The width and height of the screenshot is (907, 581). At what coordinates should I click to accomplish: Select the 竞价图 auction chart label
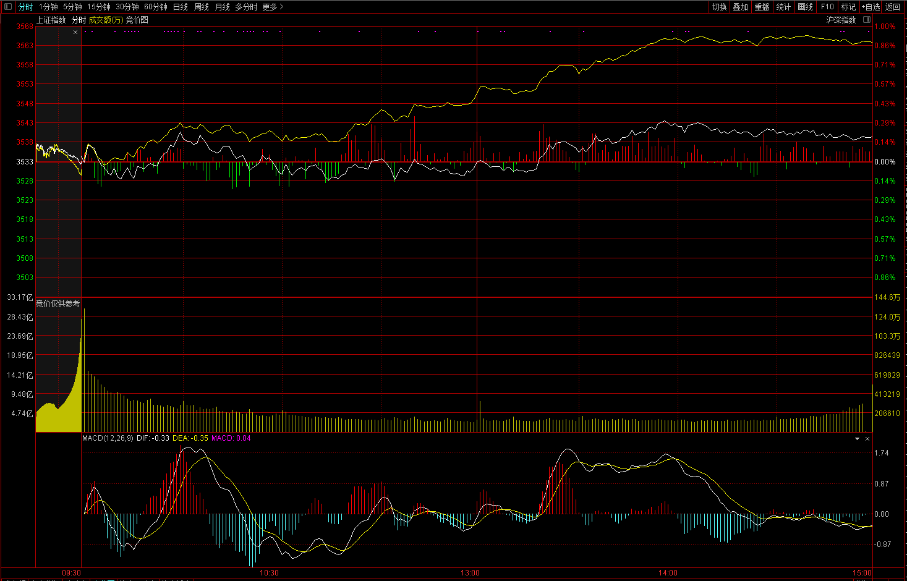(x=137, y=20)
